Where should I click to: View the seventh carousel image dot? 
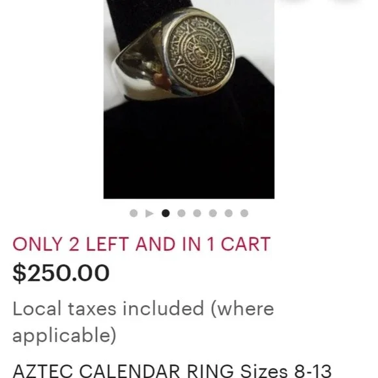click(229, 213)
